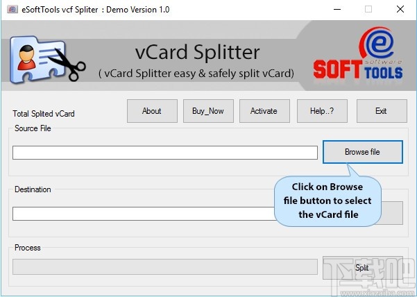The width and height of the screenshot is (417, 297).
Task: Click the Buy_Now button
Action: 208,111
